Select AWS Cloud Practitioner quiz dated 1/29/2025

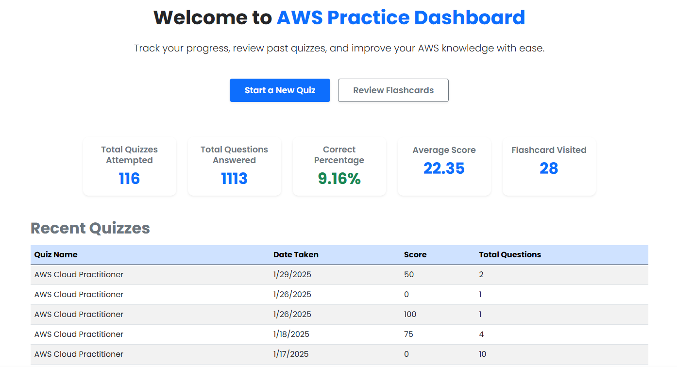(x=339, y=275)
